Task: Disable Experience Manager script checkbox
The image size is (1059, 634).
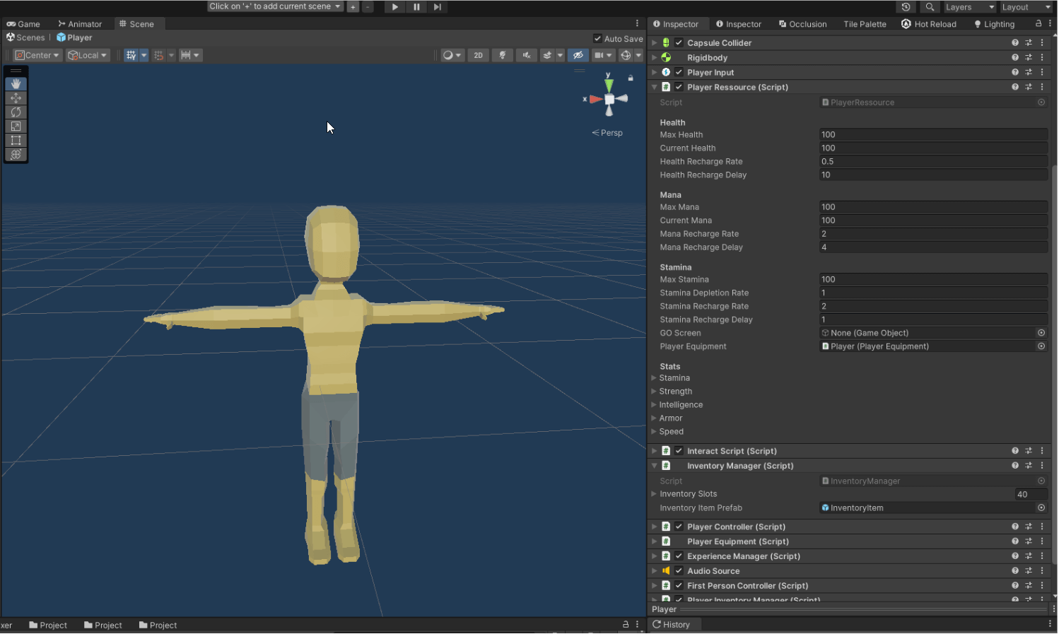Action: click(x=679, y=556)
